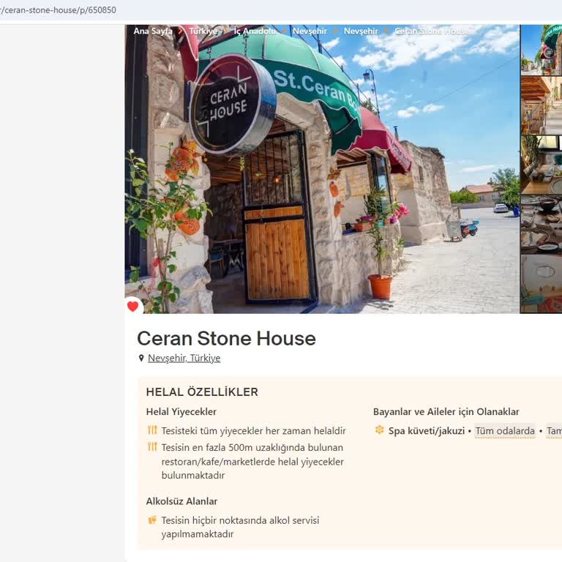
Task: Open the Türkiye breadcrumb link
Action: (x=203, y=31)
